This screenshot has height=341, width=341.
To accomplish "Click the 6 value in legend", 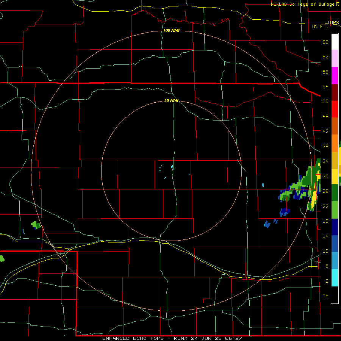I will coord(327,266).
